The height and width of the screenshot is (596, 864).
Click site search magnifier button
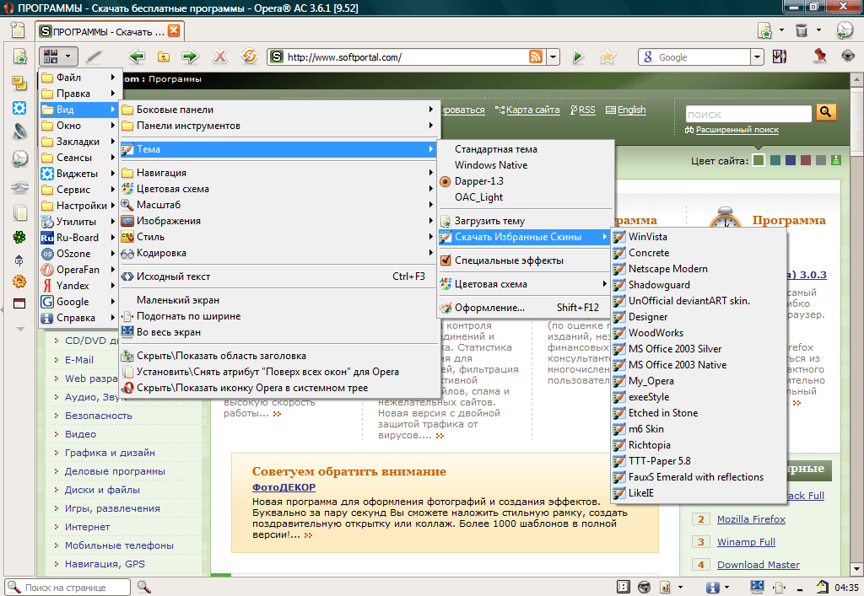point(825,113)
